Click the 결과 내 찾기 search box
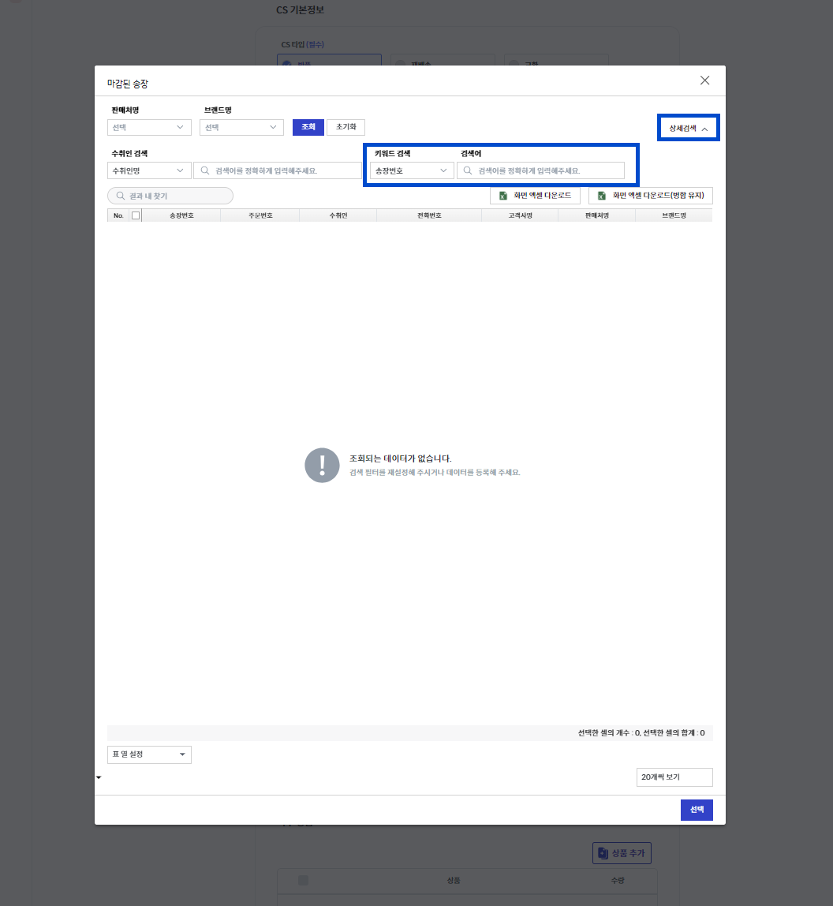Image resolution: width=833 pixels, height=906 pixels. [x=170, y=196]
